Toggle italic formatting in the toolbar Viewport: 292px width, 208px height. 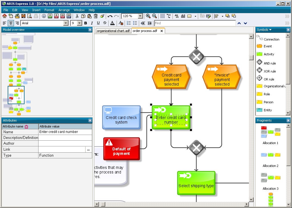click(92, 23)
